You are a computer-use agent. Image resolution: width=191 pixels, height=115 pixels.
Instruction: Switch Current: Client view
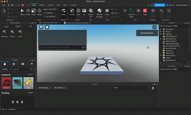pyautogui.click(x=131, y=13)
